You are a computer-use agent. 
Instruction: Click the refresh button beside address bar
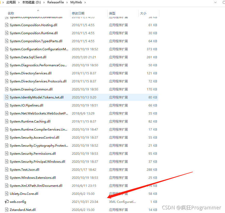click(223, 2)
